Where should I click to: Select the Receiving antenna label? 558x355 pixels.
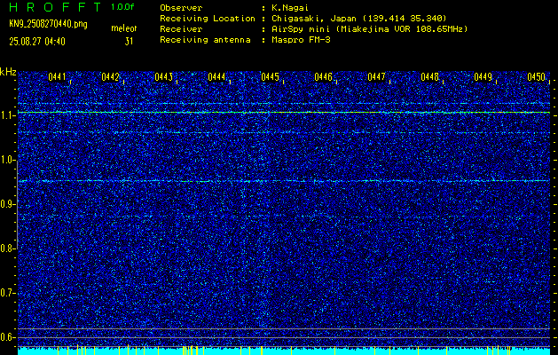pos(205,40)
